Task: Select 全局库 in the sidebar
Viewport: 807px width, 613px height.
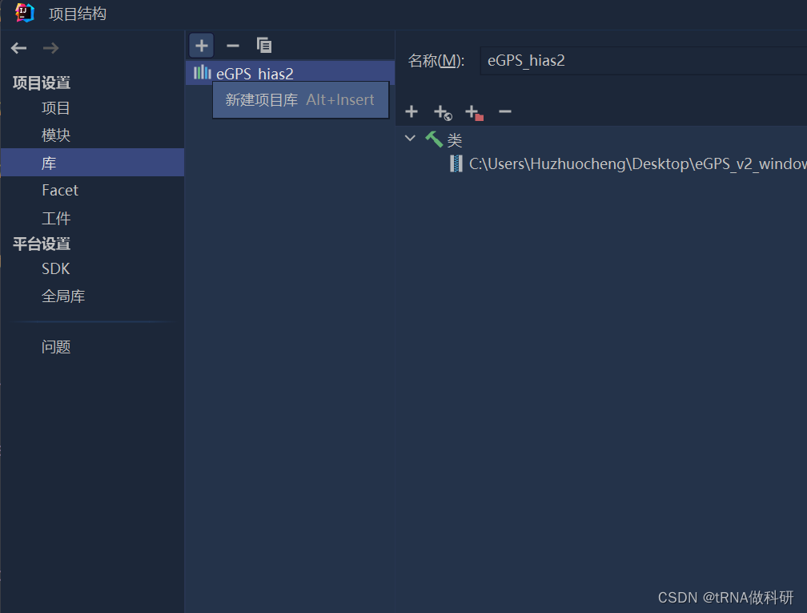Action: coord(63,296)
